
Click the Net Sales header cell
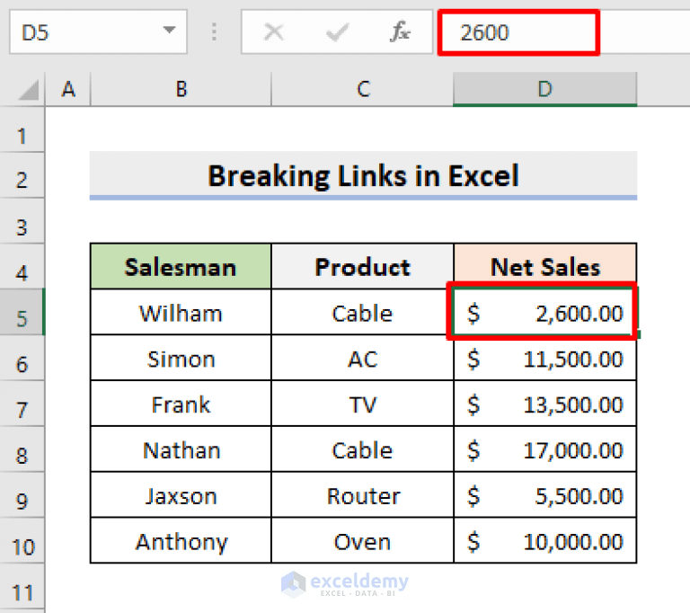[x=544, y=266]
